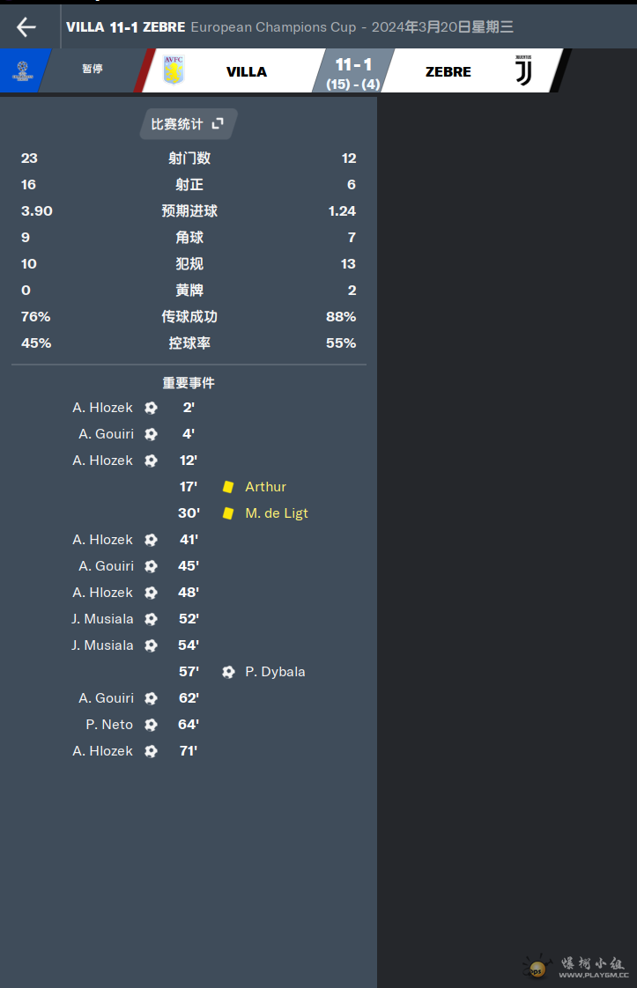Open the 11-1 scoreline box

(353, 72)
